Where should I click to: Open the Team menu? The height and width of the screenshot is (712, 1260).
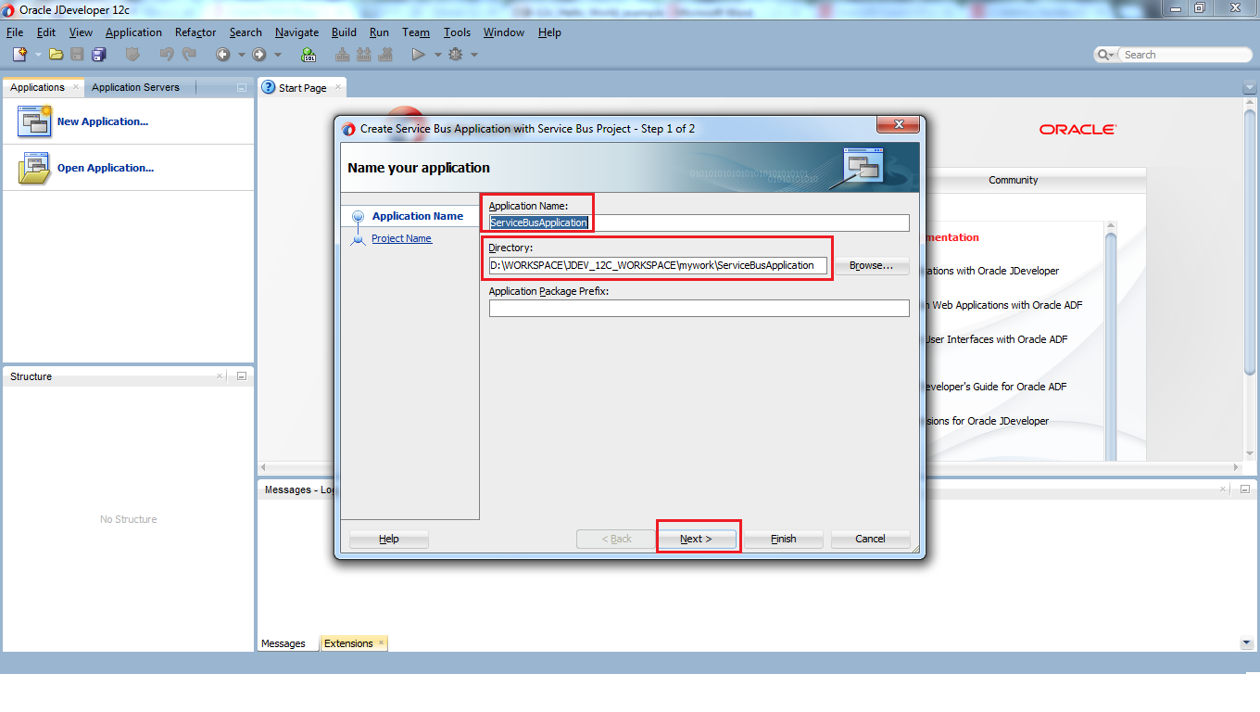tap(416, 32)
